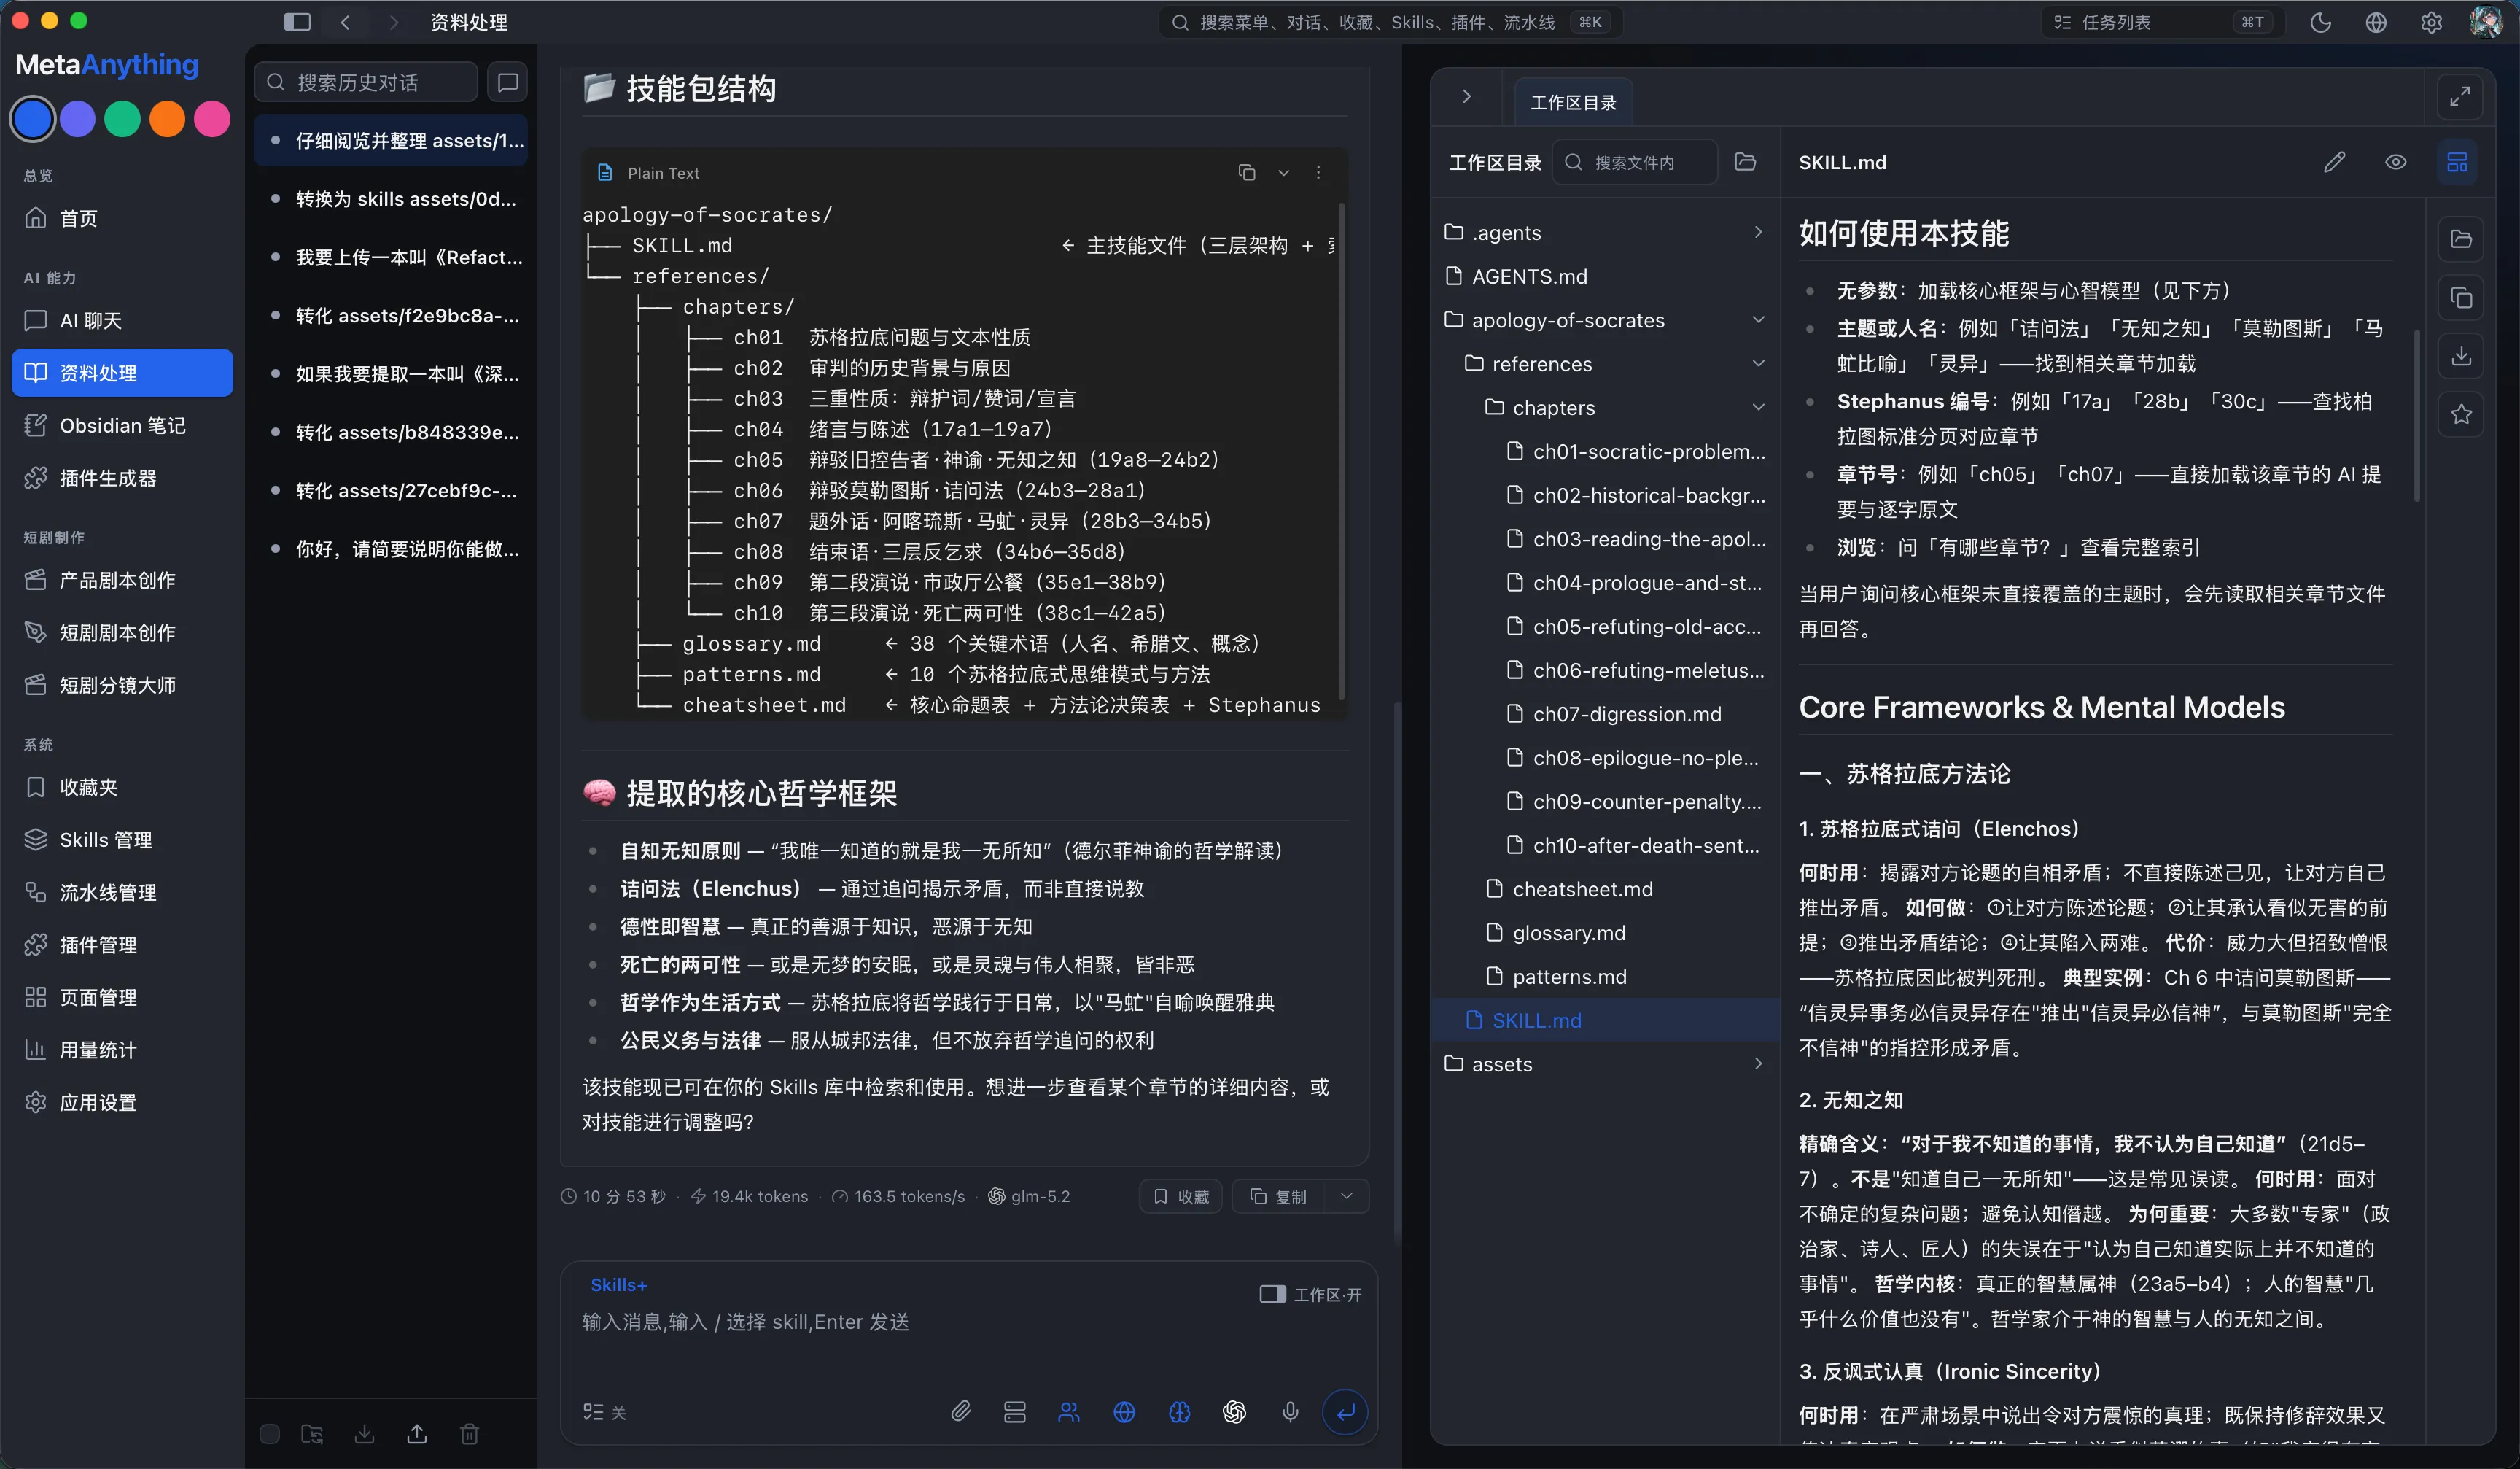Expand the .agents folder

coord(1605,232)
